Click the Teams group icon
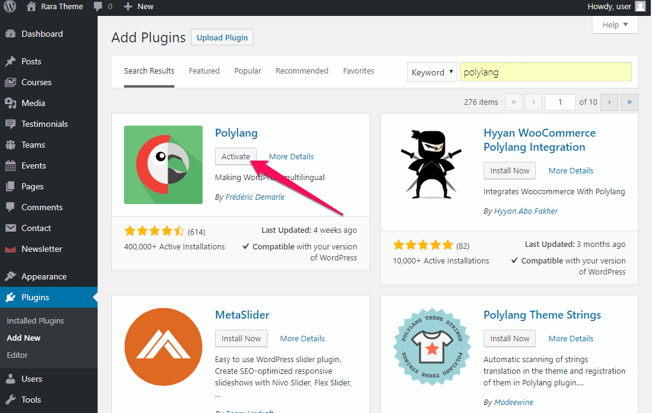Viewport: 652px width, 413px height. click(x=10, y=145)
